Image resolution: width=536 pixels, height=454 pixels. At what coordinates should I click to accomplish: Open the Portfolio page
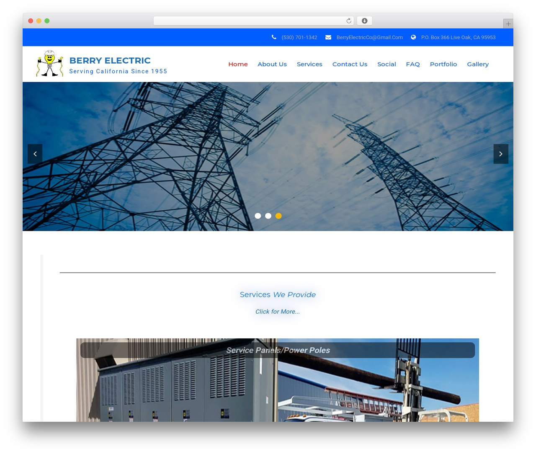(443, 64)
